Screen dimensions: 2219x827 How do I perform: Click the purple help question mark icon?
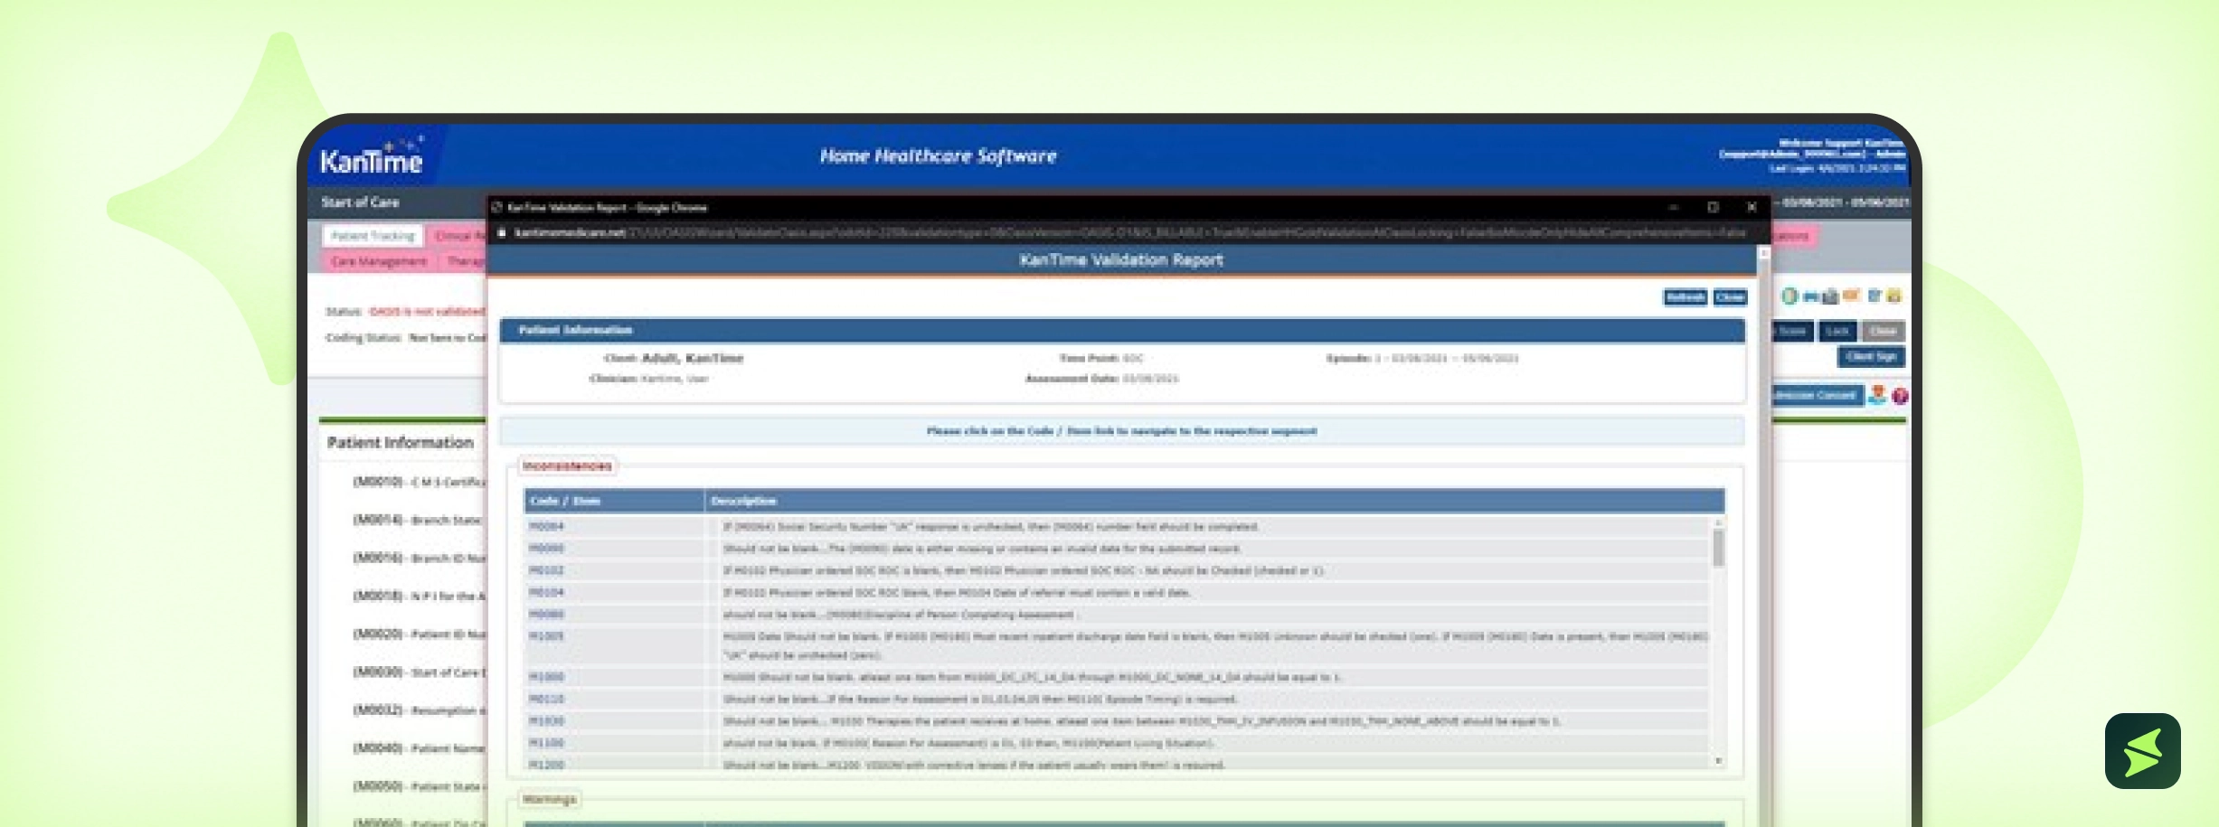click(1900, 396)
